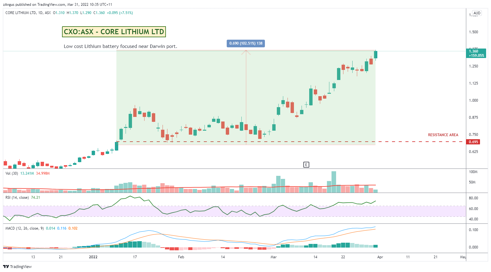
Task: Click the 100M volume axis label
Action: 473,172
